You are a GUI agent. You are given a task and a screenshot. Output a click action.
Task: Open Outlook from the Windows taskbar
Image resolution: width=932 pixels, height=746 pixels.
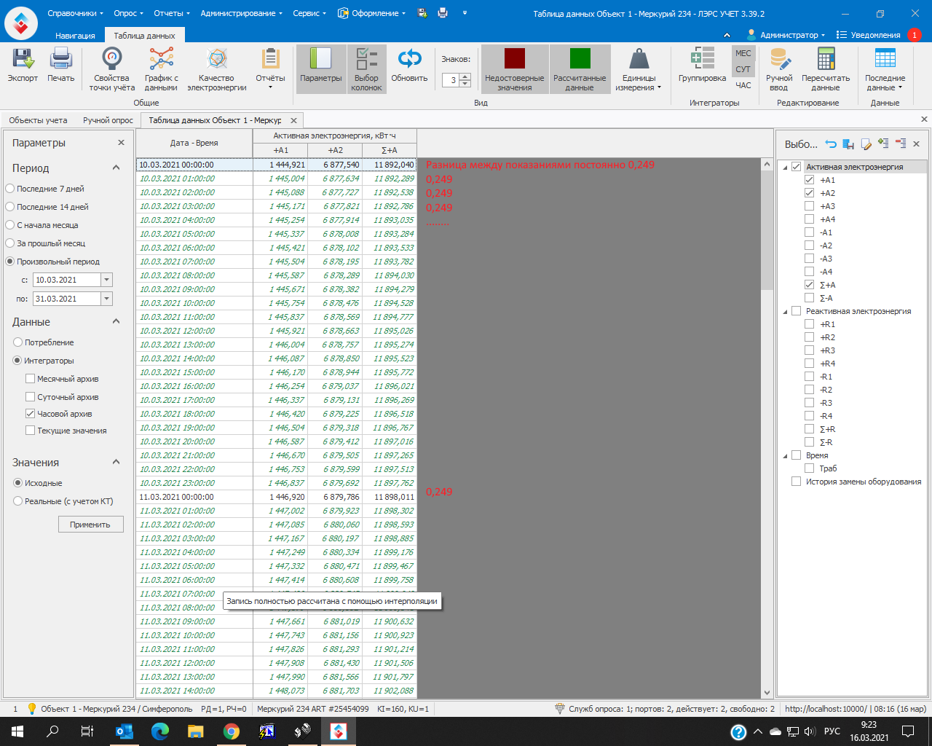pyautogui.click(x=125, y=731)
